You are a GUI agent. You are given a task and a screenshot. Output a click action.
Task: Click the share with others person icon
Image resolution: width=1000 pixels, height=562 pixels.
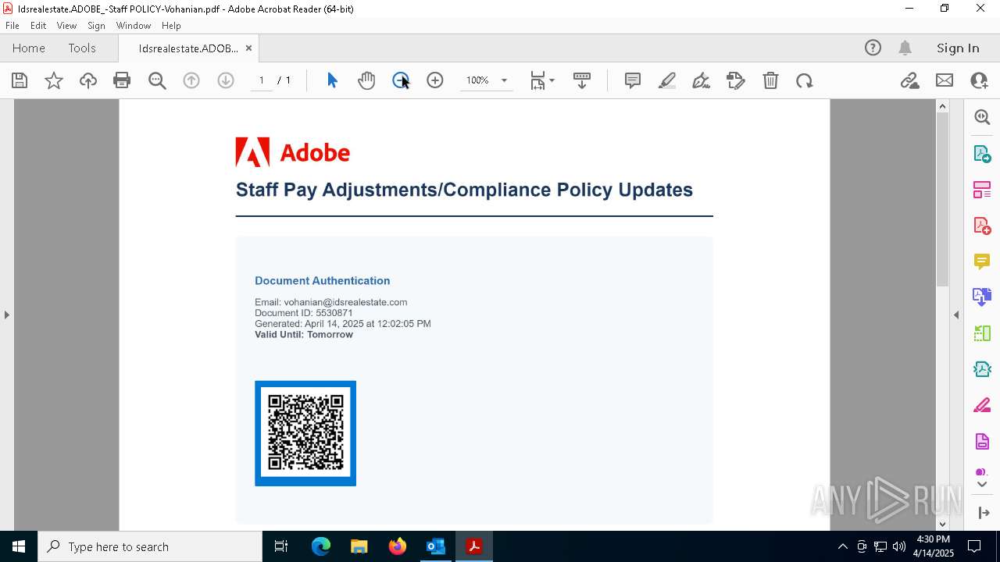pos(979,80)
